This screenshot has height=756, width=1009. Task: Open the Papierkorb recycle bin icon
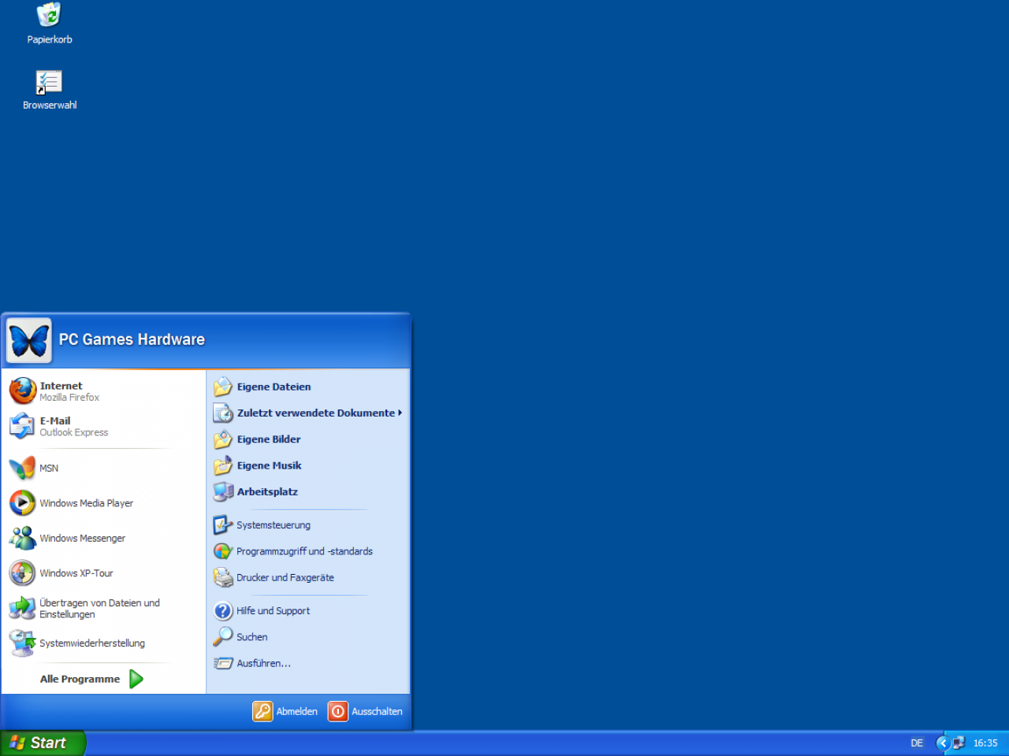pyautogui.click(x=49, y=14)
